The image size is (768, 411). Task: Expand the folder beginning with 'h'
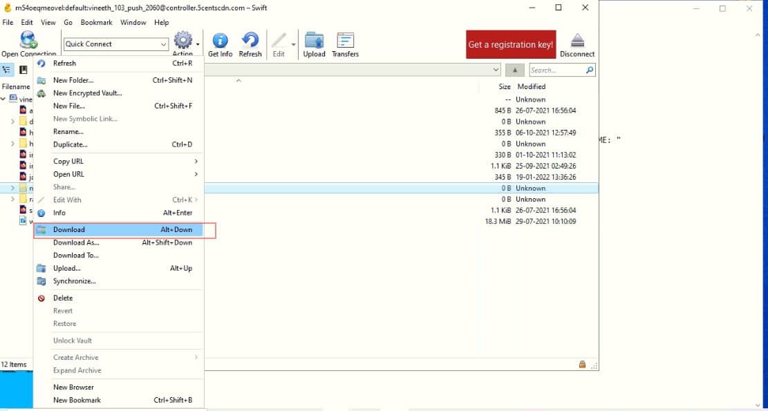[x=12, y=144]
